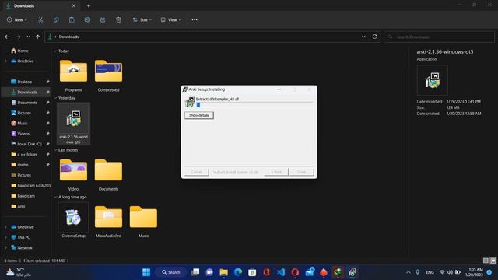
Task: Refresh the Downloads folder view
Action: coord(375,37)
